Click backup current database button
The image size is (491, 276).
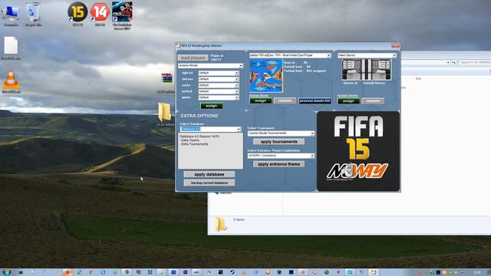pyautogui.click(x=209, y=182)
